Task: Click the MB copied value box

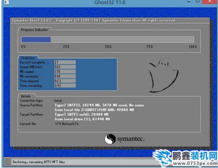Action: pyautogui.click(x=65, y=71)
